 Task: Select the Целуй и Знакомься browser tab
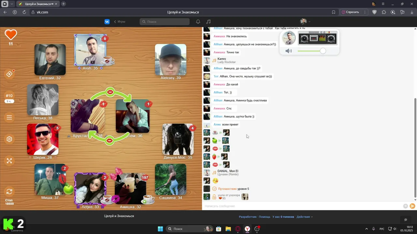click(37, 4)
